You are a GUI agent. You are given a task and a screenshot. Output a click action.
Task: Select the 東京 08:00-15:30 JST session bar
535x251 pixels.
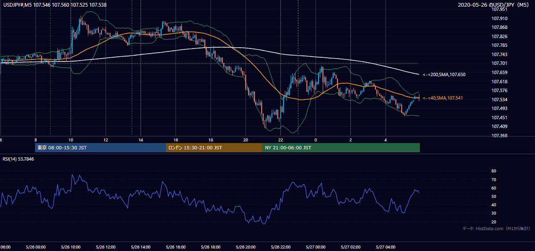[x=100, y=148]
